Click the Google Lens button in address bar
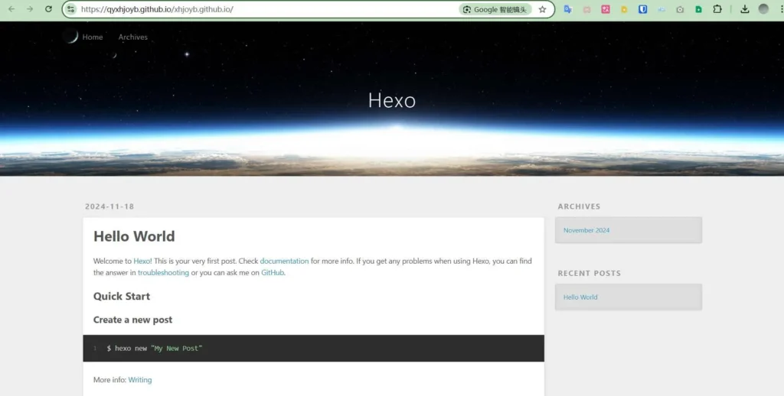Viewport: 784px width, 396px height. (495, 9)
